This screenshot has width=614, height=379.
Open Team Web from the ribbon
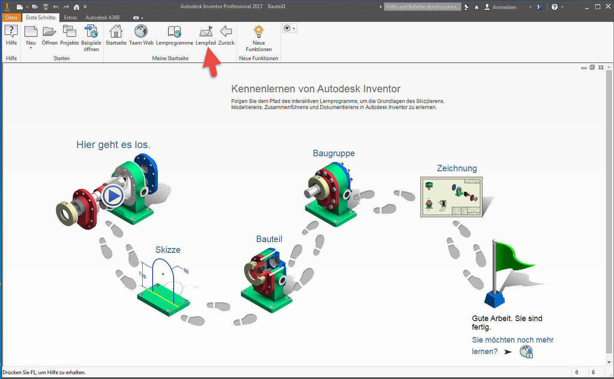pyautogui.click(x=141, y=35)
